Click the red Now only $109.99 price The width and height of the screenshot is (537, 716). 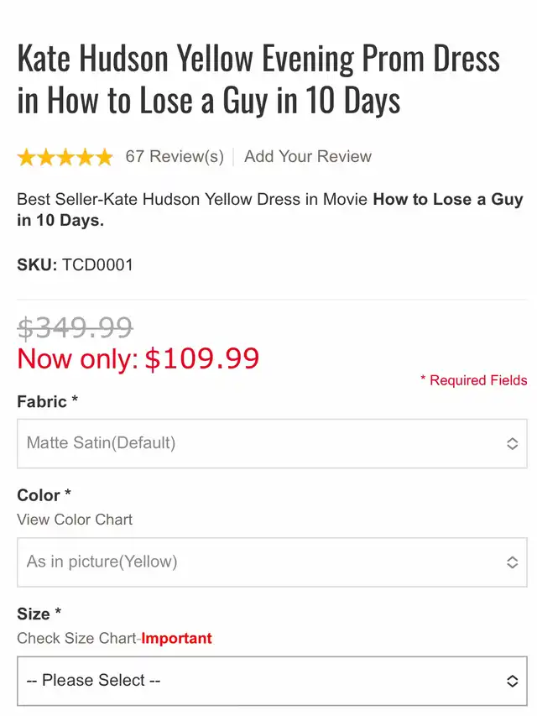pyautogui.click(x=138, y=358)
